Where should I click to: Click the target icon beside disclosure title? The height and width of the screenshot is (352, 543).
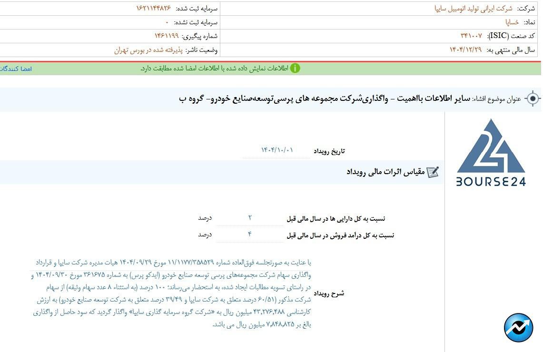(533, 99)
